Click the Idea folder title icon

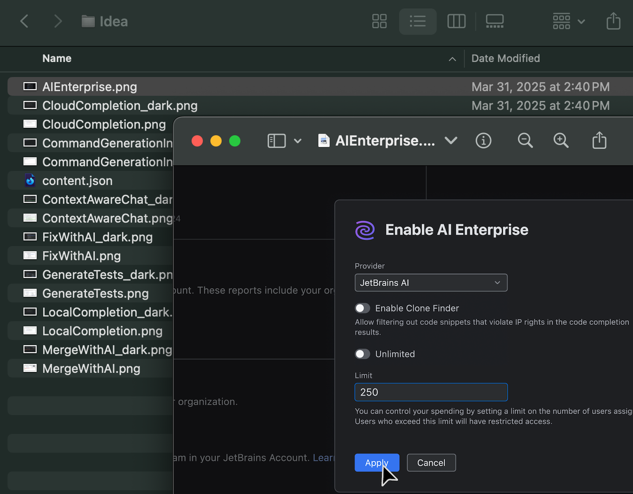[x=88, y=21]
